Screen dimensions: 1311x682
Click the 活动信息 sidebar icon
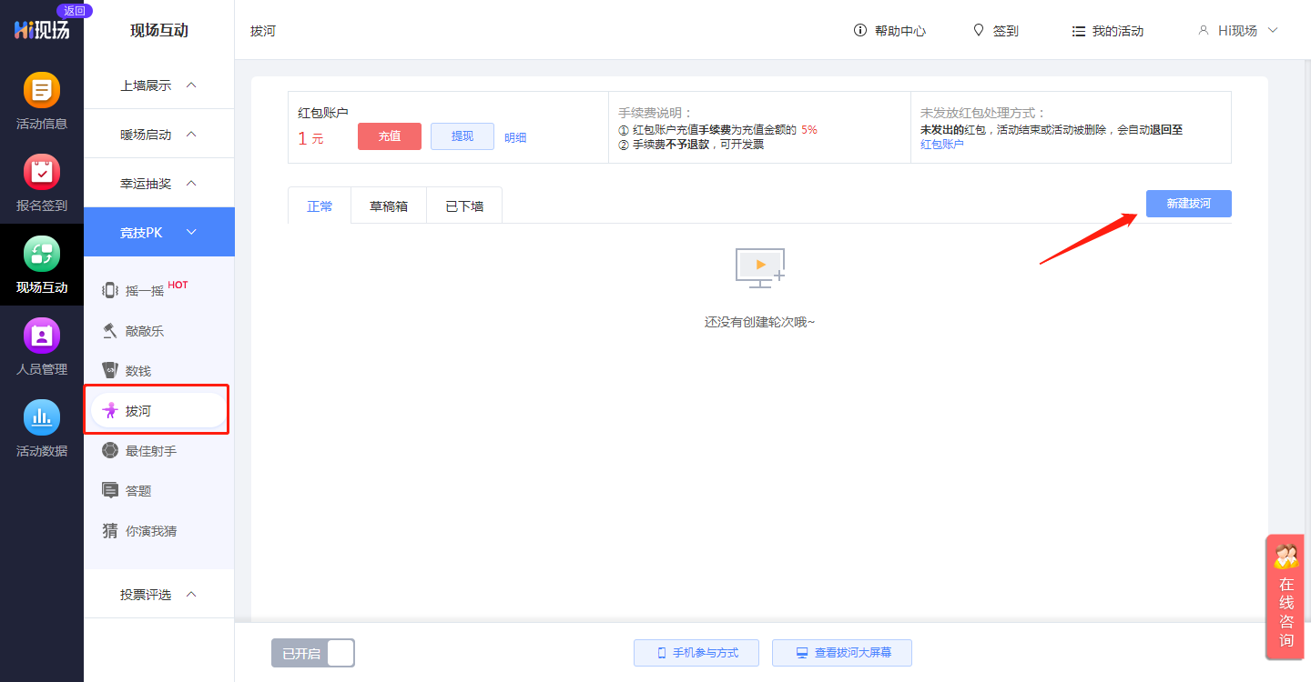pos(42,91)
